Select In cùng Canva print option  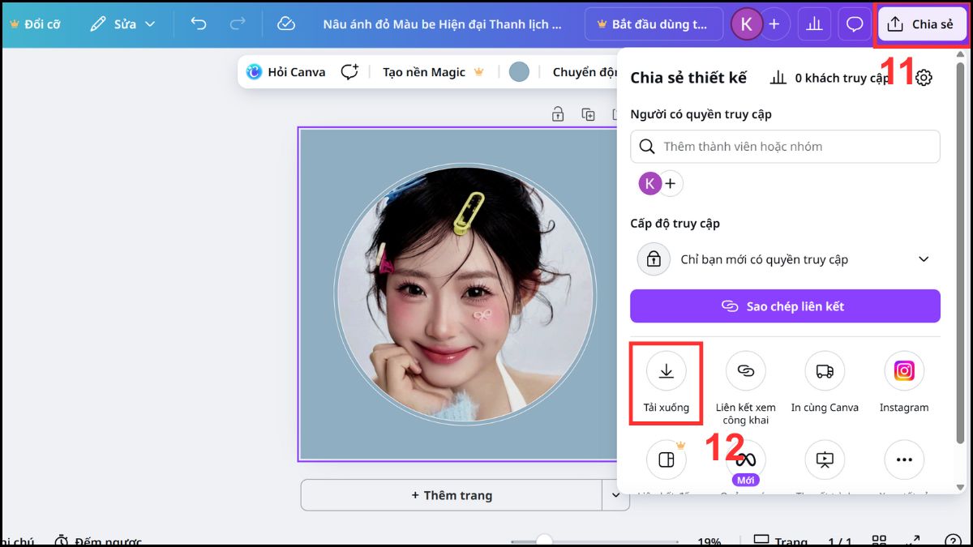tap(825, 370)
